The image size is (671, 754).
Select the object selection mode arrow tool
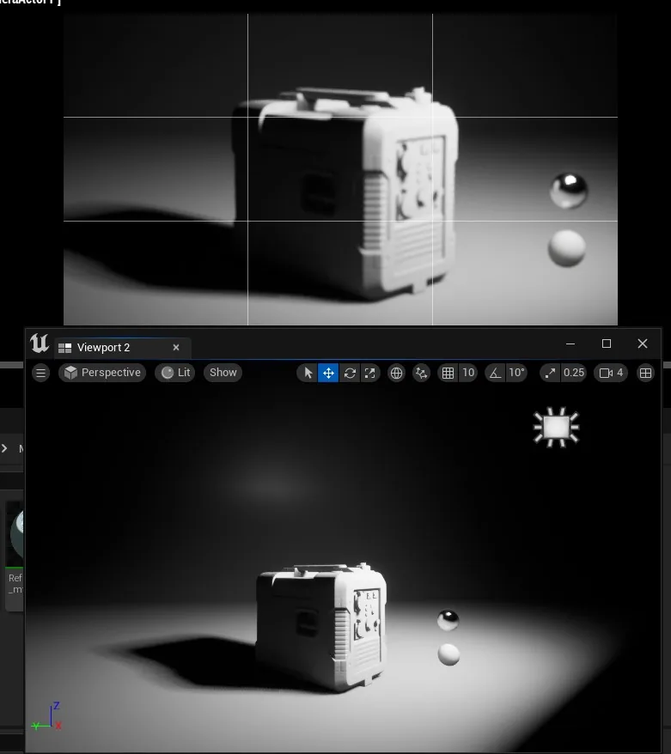click(308, 373)
